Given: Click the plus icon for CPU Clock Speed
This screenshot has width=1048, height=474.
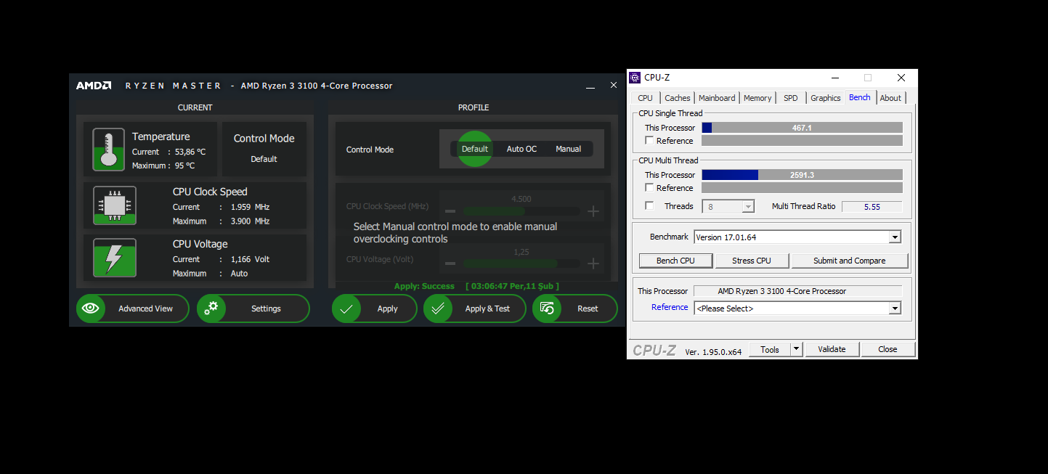Looking at the screenshot, I should 593,211.
